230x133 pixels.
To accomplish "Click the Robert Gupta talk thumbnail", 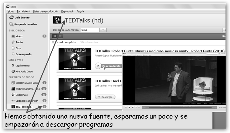I will (x=75, y=59).
